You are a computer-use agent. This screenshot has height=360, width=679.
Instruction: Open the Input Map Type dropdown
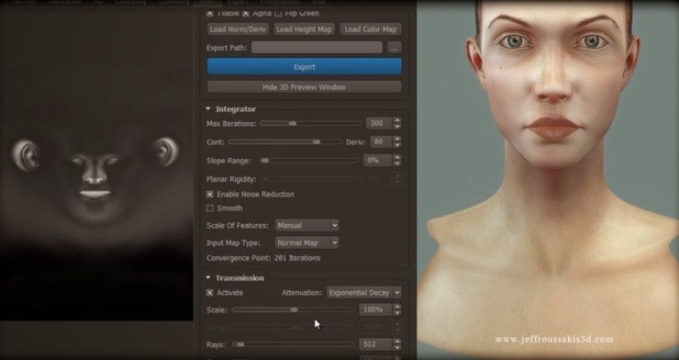pos(306,242)
